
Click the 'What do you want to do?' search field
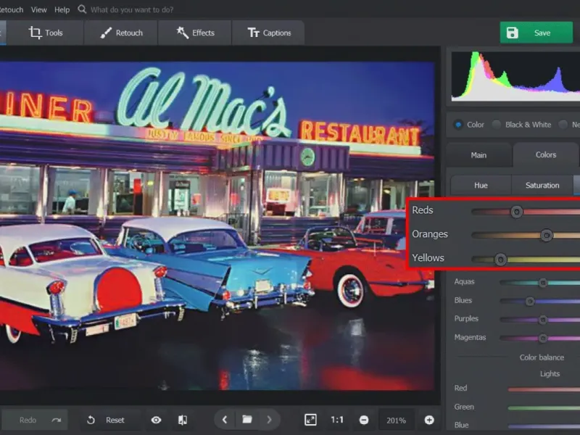coord(132,9)
